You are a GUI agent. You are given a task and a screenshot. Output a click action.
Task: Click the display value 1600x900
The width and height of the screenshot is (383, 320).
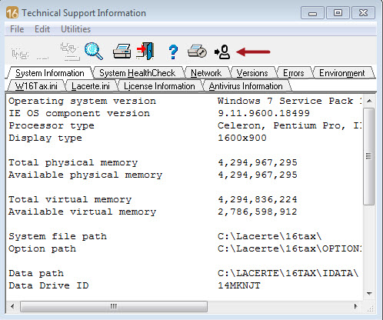tap(242, 138)
